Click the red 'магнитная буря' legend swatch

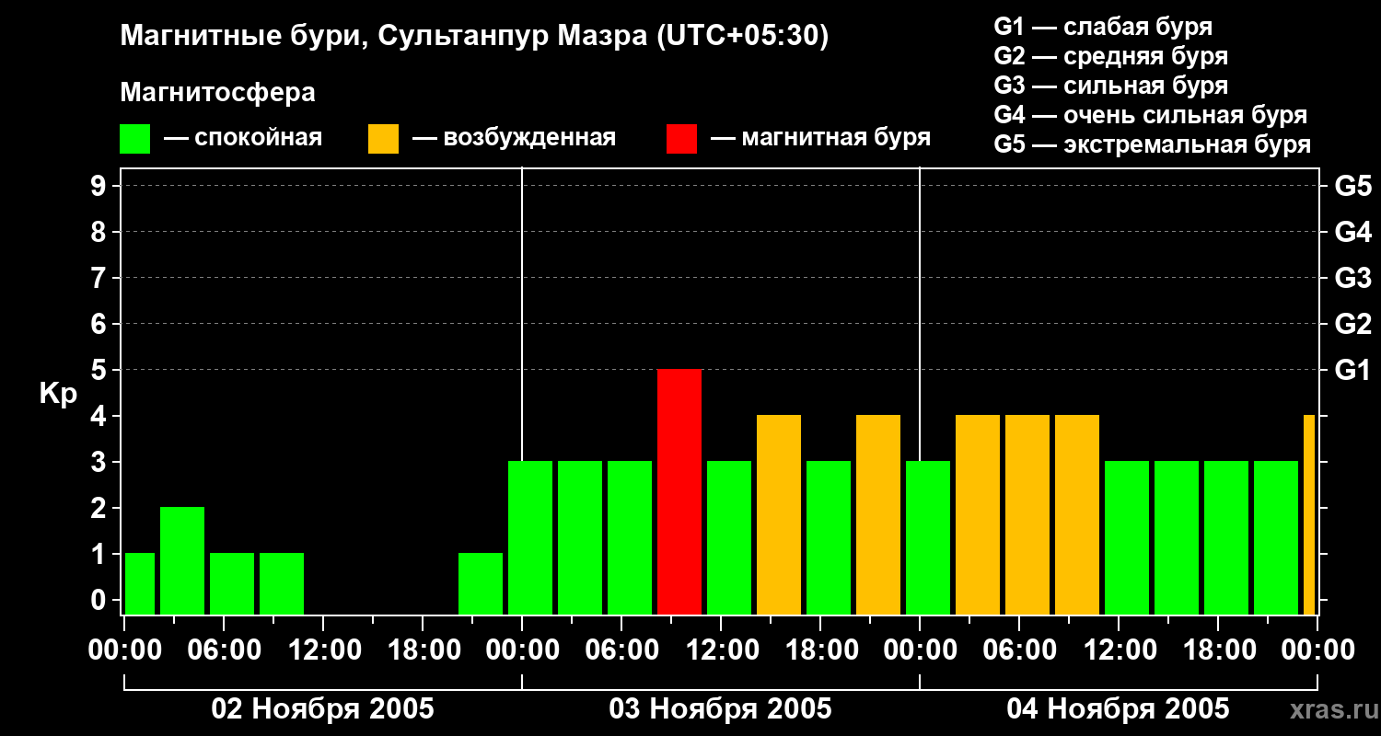(682, 139)
